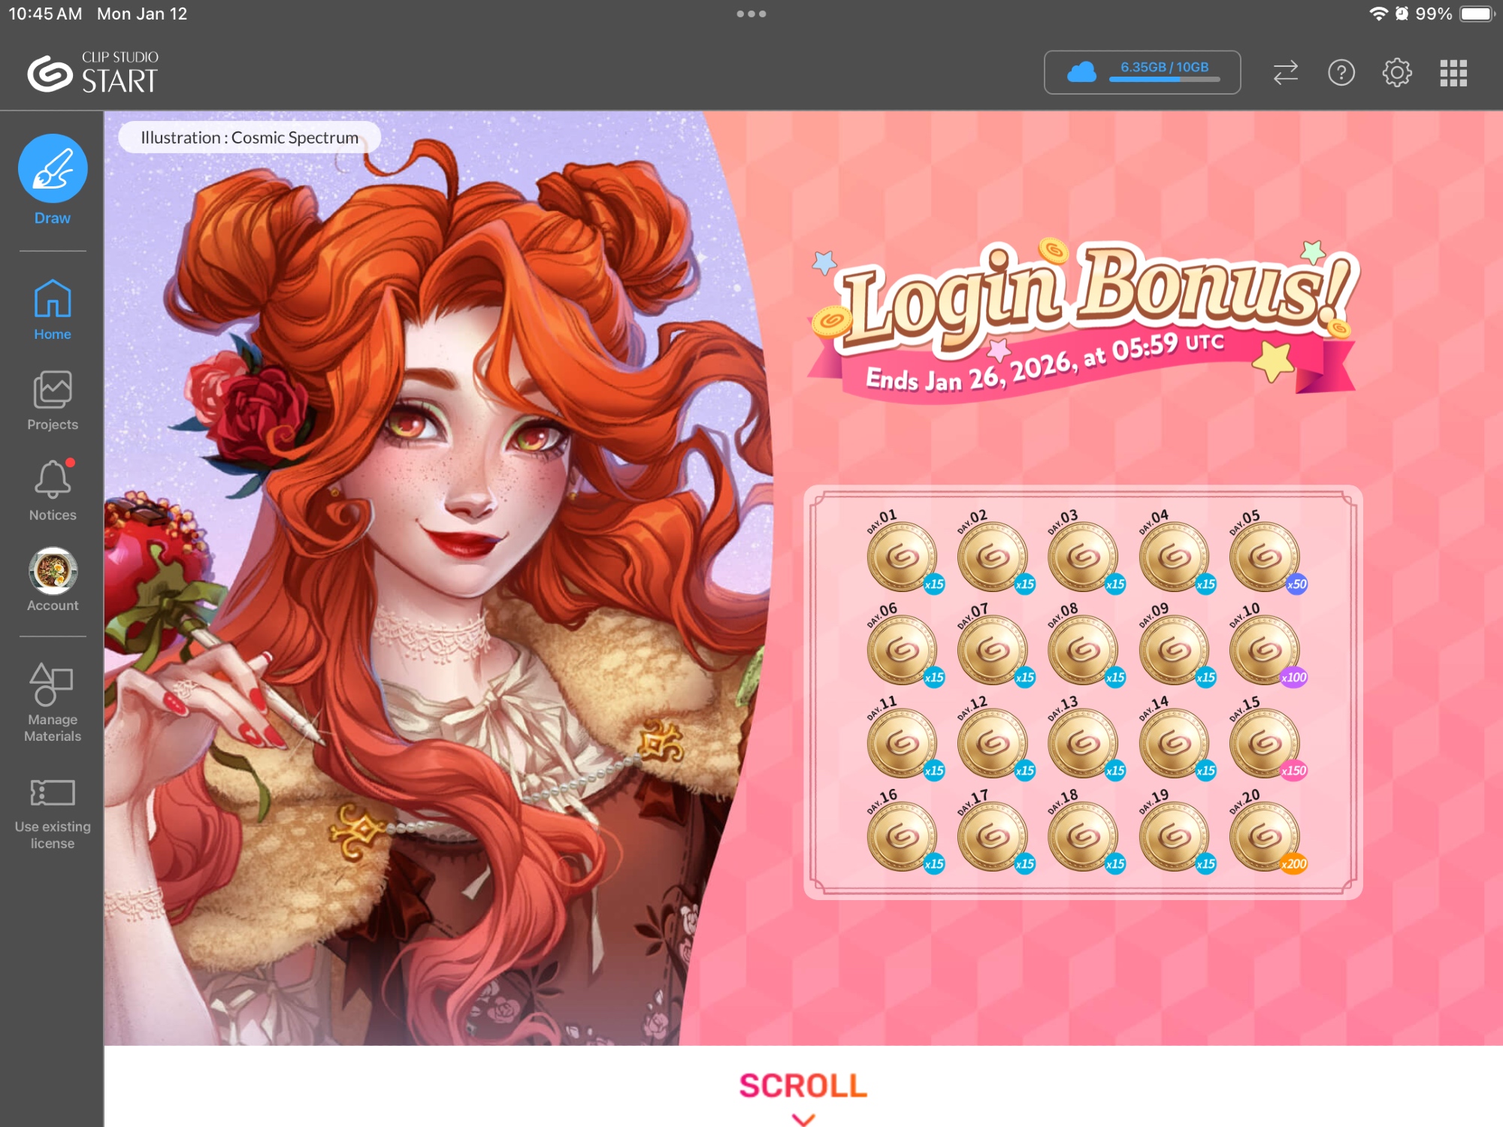Open the help question mark icon

1341,73
